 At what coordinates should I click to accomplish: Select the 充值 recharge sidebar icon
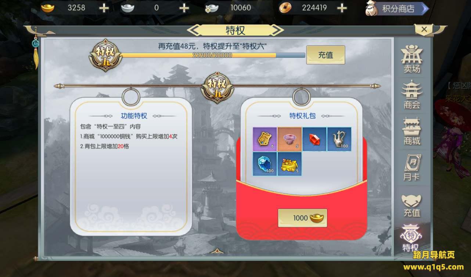pyautogui.click(x=412, y=205)
